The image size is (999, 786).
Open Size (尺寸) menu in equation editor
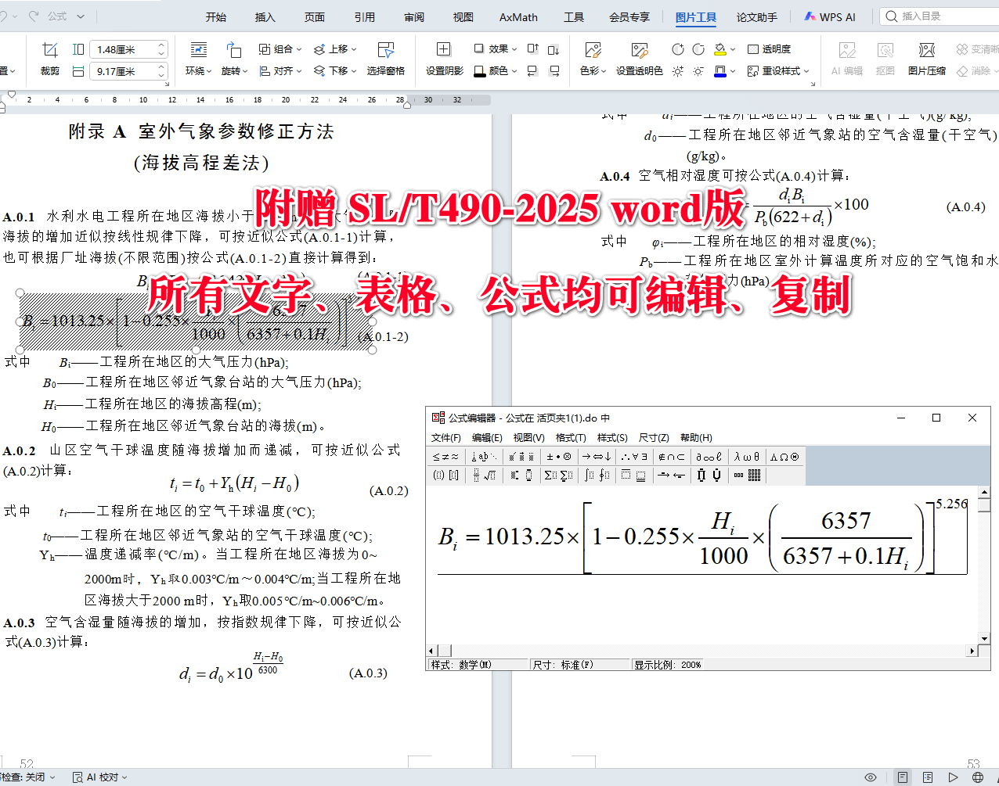[654, 438]
